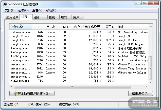Click the 进程数: 67 status entry

tap(11, 104)
